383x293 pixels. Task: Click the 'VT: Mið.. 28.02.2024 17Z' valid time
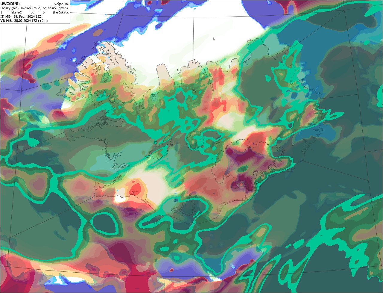pyautogui.click(x=19, y=21)
